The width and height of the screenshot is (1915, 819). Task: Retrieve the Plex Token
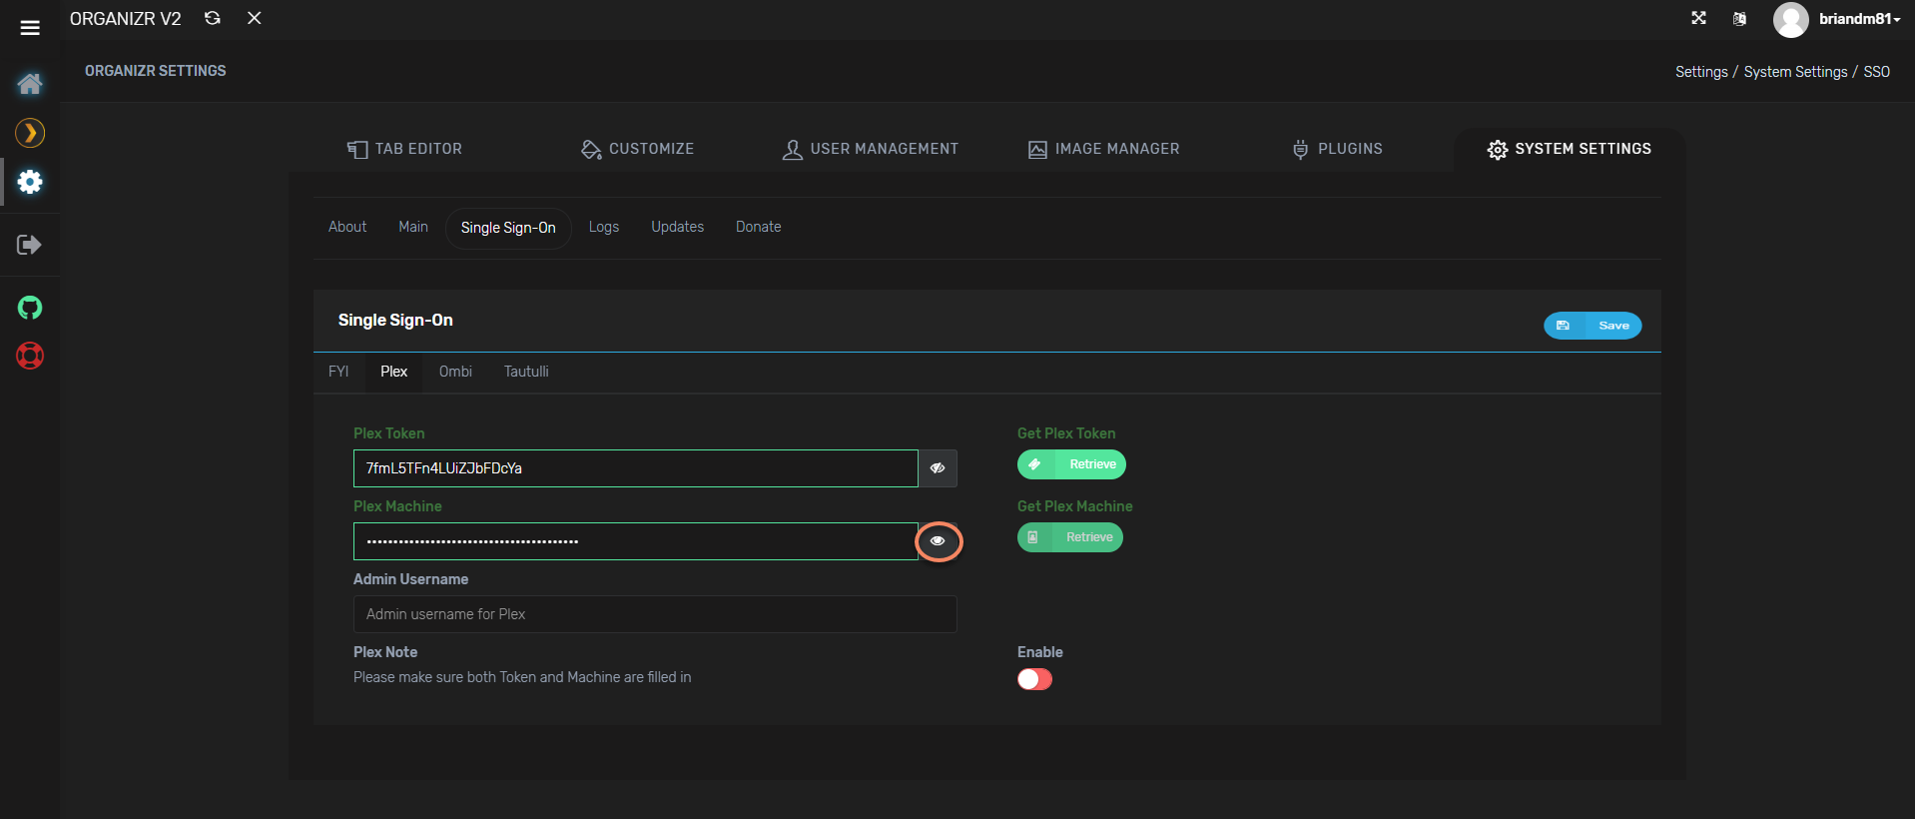point(1071,464)
